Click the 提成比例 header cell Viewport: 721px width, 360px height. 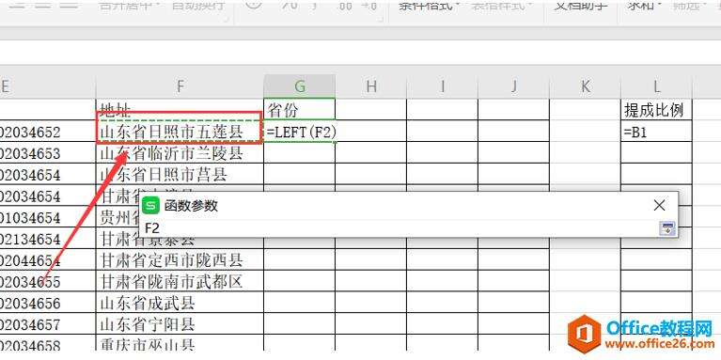tap(656, 109)
